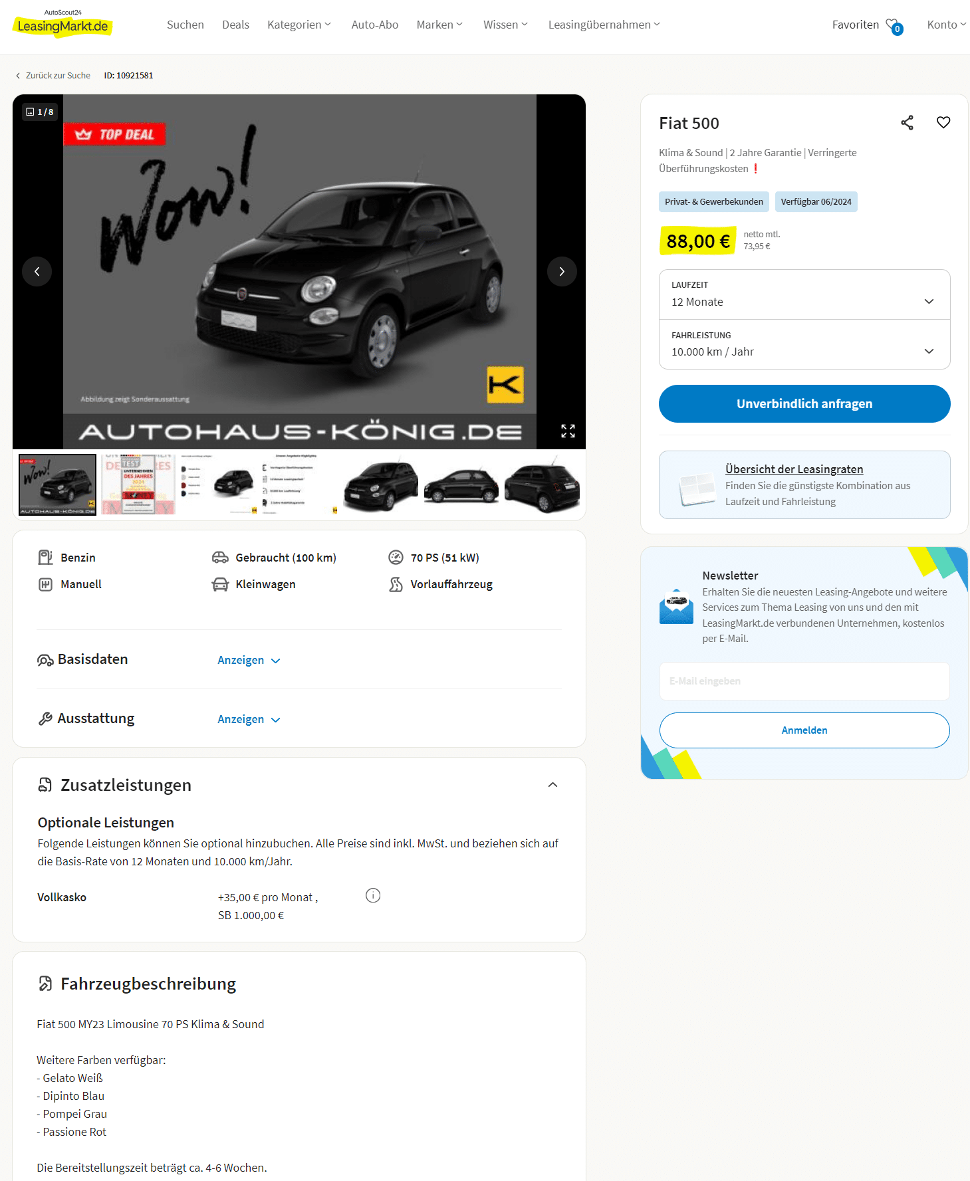Collapse the Zusatzleistungen section

pos(552,785)
